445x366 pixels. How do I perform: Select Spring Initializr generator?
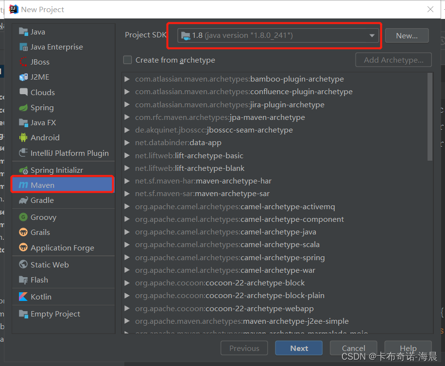click(x=63, y=170)
